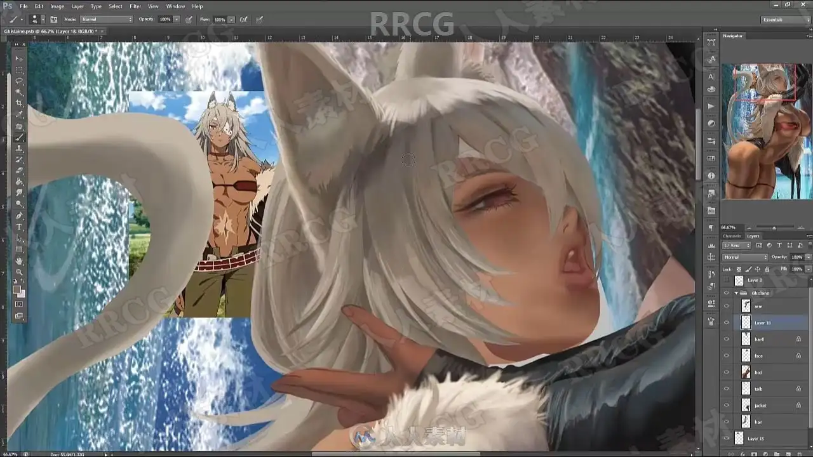Viewport: 813px width, 457px height.
Task: Show the hidden Layer 3
Action: (727, 280)
